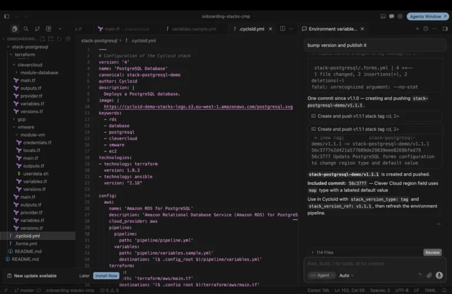Click stack-postgresql in the breadcrumb

pos(99,41)
